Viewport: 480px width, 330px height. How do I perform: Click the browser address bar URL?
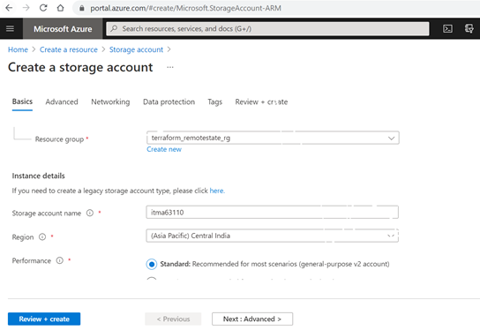[185, 8]
